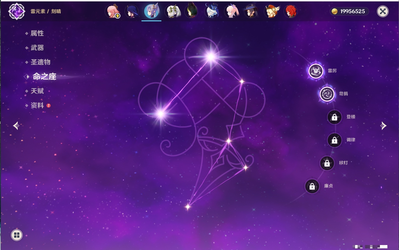
Task: Open the 属性 attributes menu
Action: pos(37,33)
